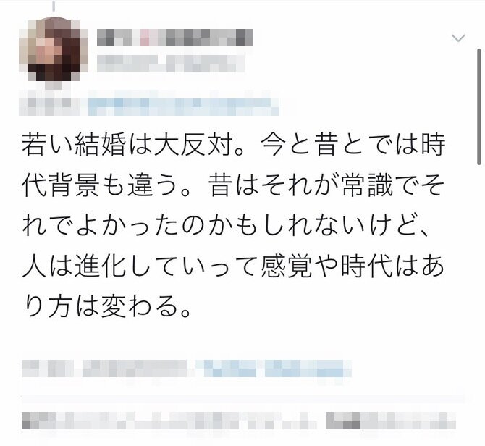
Task: Select the thread connector line above avatar
Action: coord(54,6)
